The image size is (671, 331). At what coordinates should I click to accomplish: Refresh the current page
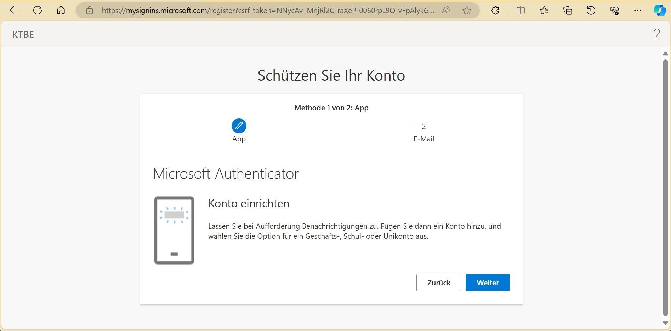pos(38,10)
